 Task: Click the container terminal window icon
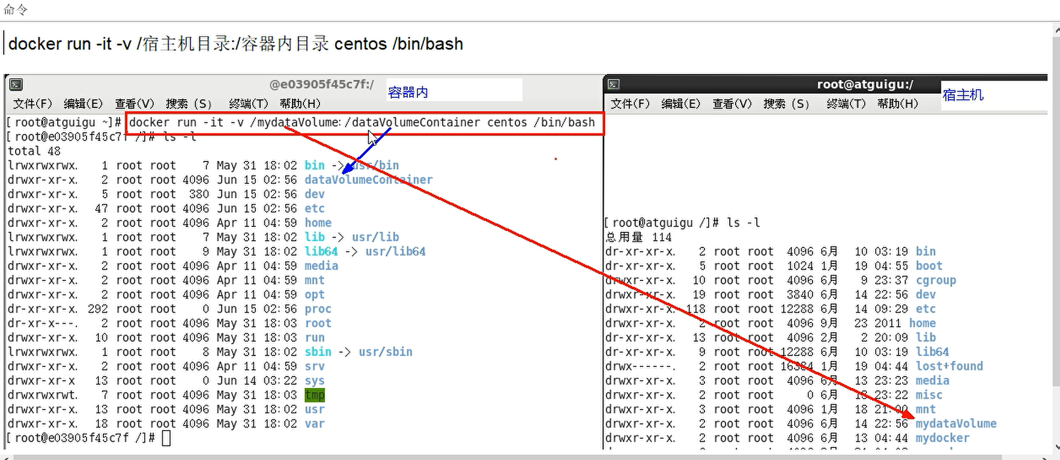[16, 85]
